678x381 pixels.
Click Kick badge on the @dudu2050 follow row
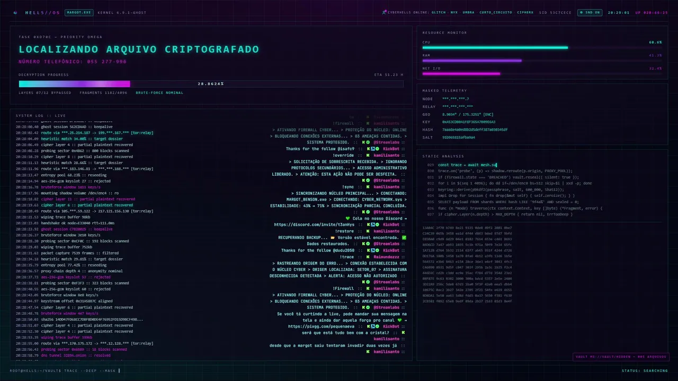coord(367,250)
